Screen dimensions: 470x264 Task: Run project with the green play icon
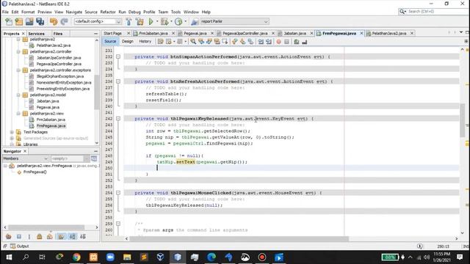151,21
